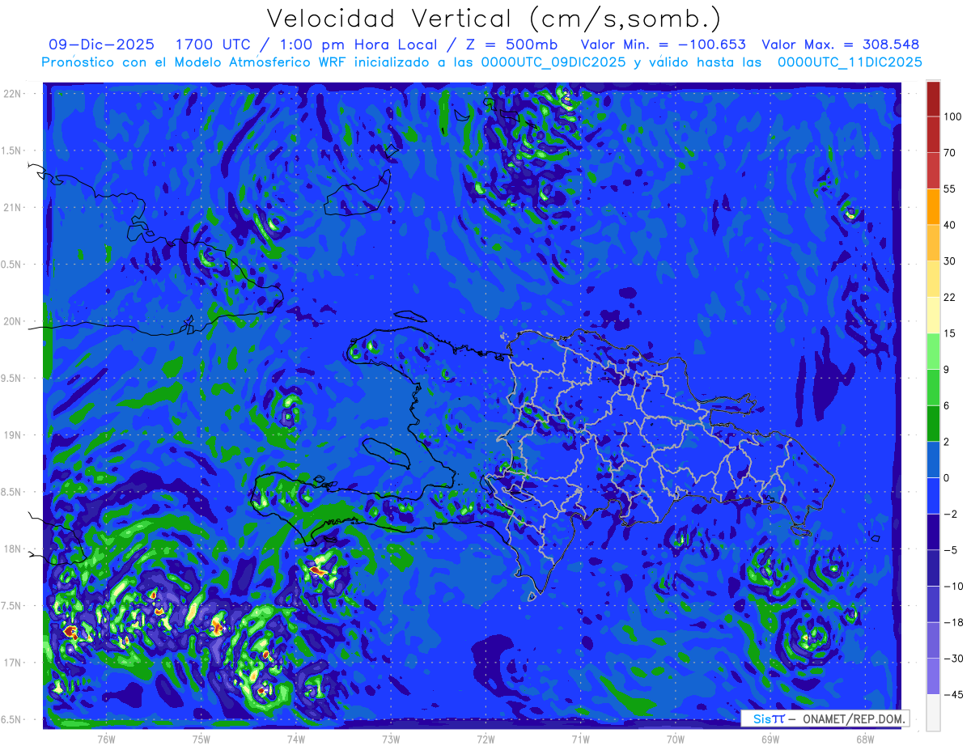Click 'Valor Max. = 308.548' text
Image resolution: width=971 pixels, height=750 pixels.
pyautogui.click(x=840, y=44)
